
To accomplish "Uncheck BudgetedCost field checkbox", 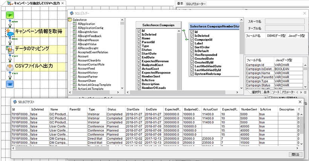I will 139,65.
